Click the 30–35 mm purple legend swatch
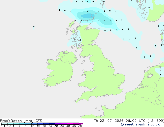This screenshot has width=164, height=127. pos(58,124)
